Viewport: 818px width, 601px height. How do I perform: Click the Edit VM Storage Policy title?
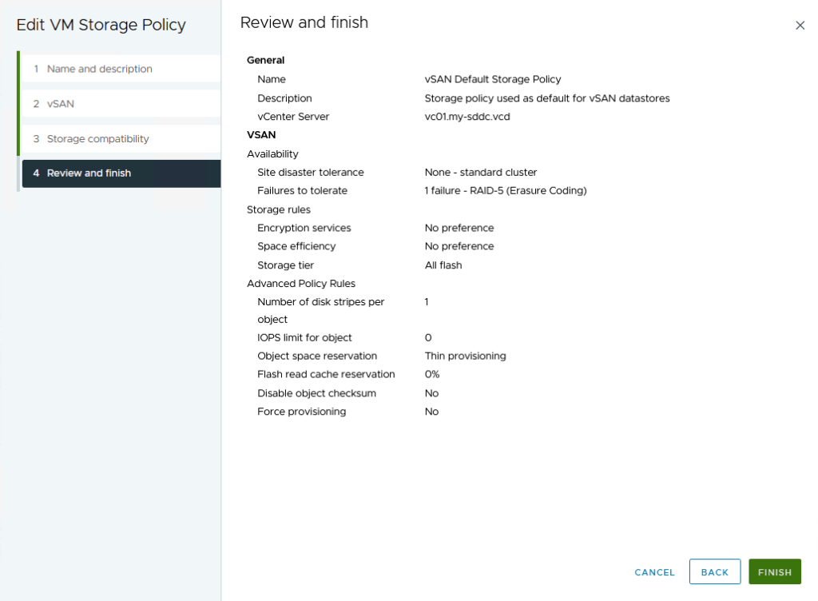click(101, 26)
